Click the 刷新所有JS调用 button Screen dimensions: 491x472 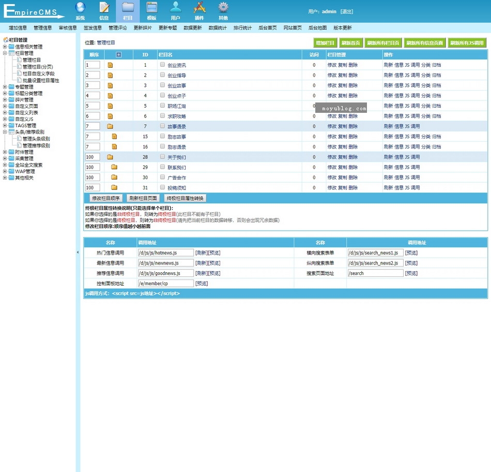tap(467, 43)
